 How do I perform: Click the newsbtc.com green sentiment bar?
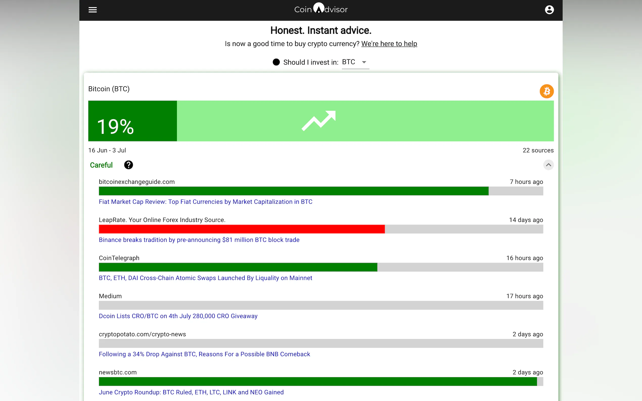pos(318,382)
